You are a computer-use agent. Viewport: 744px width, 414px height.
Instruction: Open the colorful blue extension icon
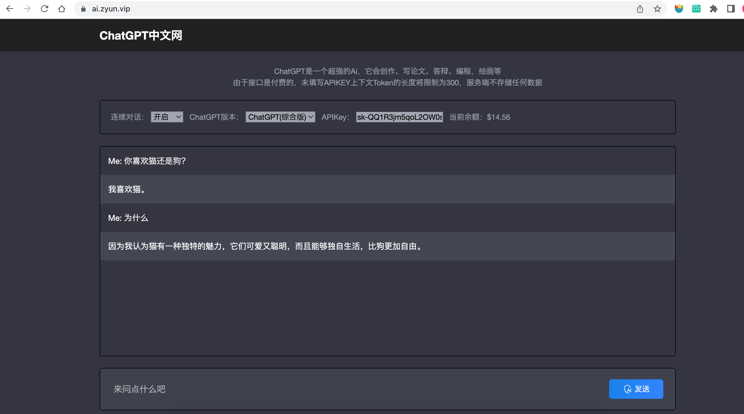coord(679,9)
